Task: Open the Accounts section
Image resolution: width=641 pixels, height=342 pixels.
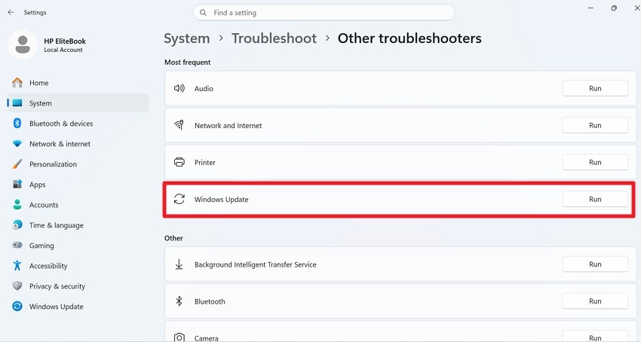Action: tap(78, 205)
